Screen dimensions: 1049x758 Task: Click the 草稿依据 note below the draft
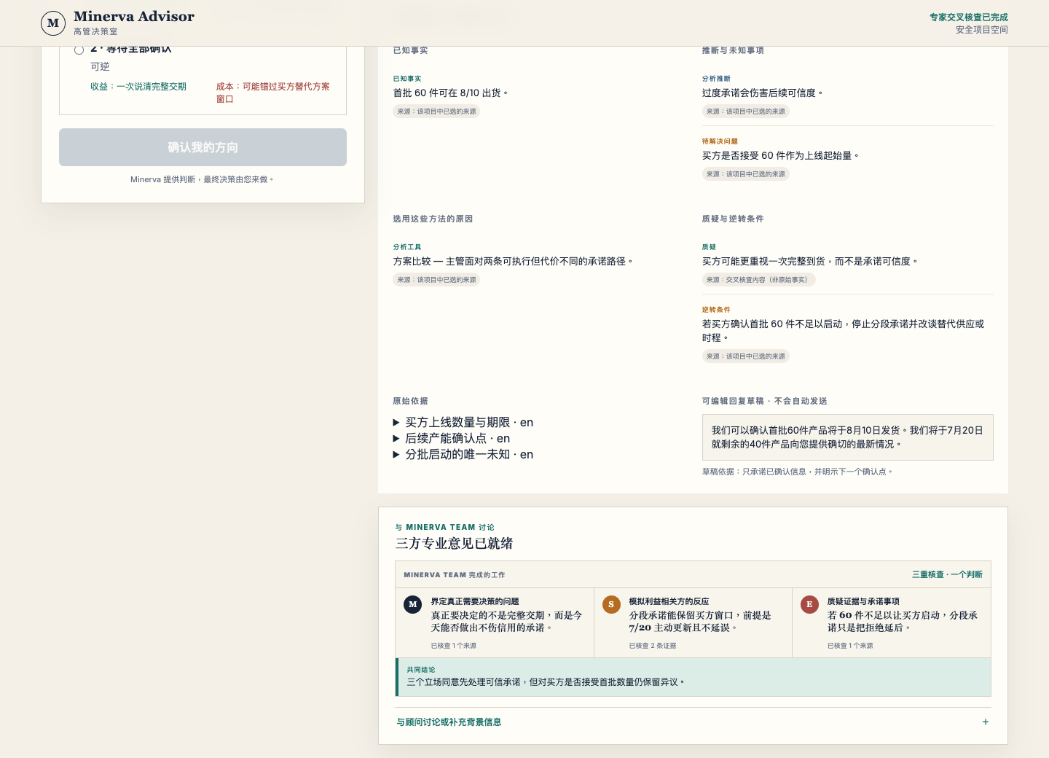797,472
